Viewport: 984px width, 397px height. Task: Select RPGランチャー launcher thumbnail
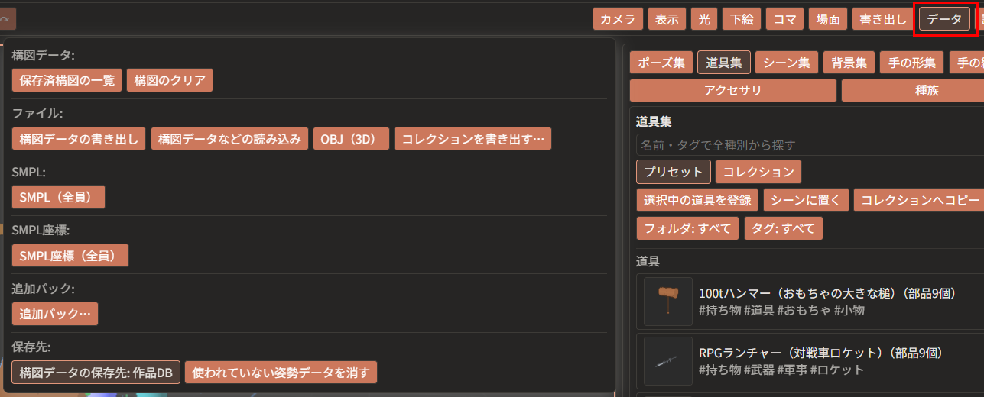(x=668, y=361)
